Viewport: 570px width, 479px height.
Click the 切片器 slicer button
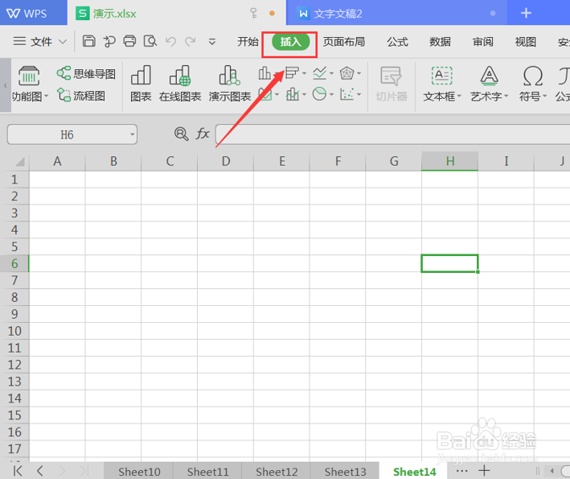point(392,84)
